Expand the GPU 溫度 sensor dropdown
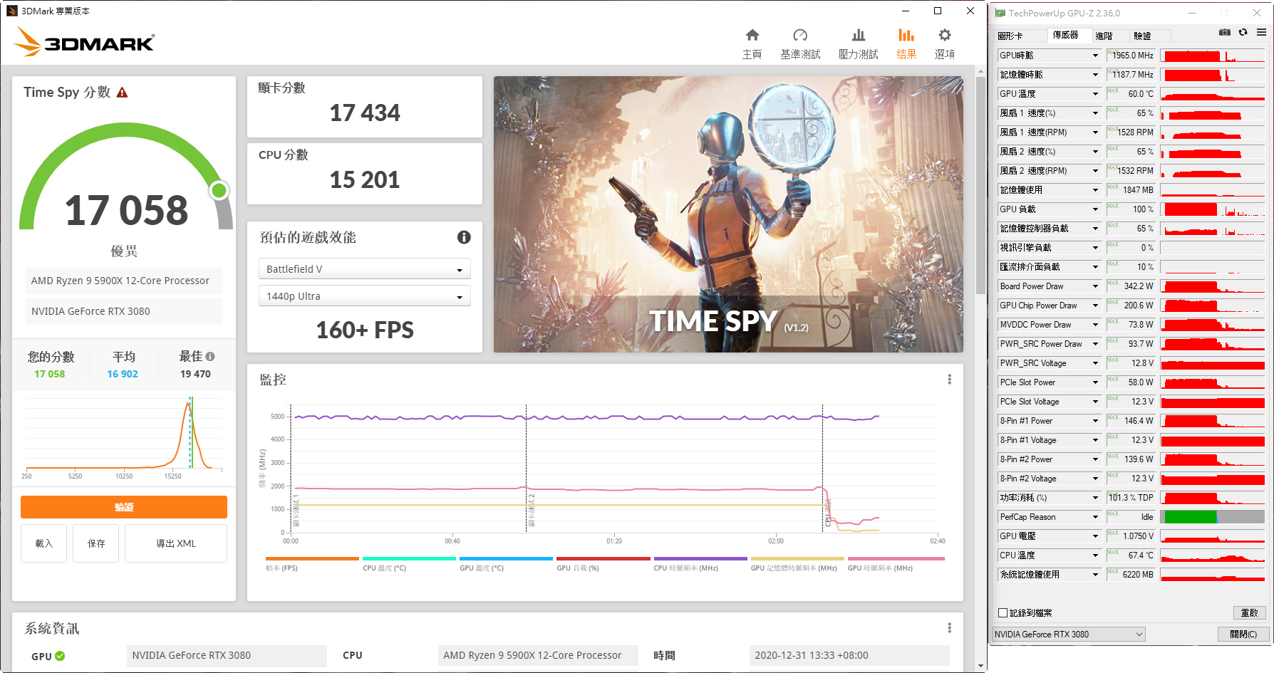Image resolution: width=1274 pixels, height=673 pixels. (1095, 94)
